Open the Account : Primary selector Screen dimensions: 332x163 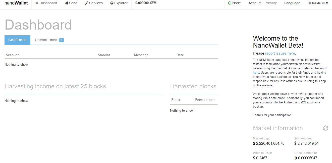click(263, 3)
